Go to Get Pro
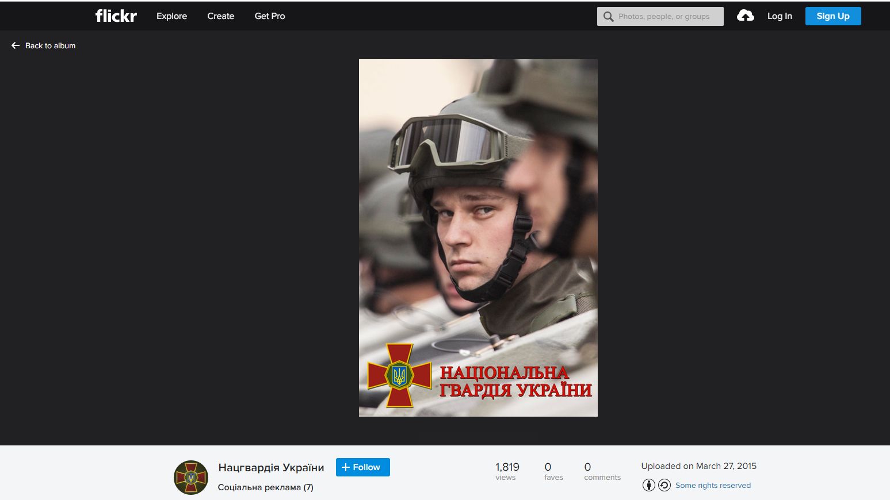The image size is (890, 500). [x=270, y=16]
